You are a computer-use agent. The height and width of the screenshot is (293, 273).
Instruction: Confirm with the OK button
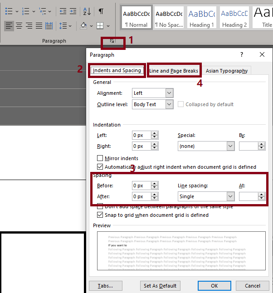(214, 286)
